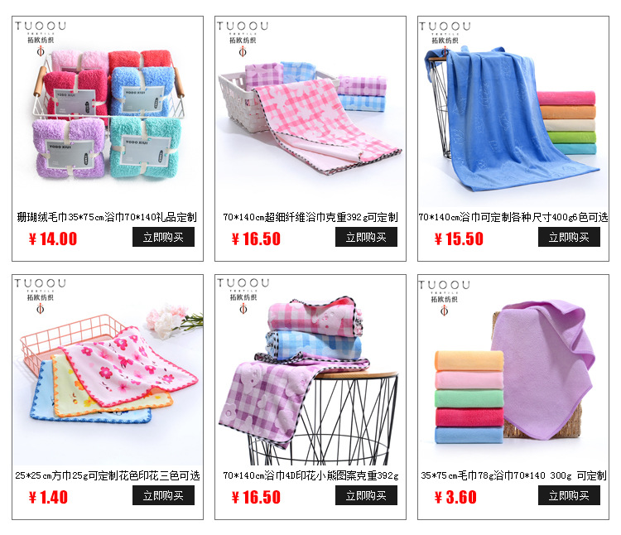The image size is (621, 535).
Task: Click 立即购买 under the ¥15.50 blue towel
Action: (569, 237)
